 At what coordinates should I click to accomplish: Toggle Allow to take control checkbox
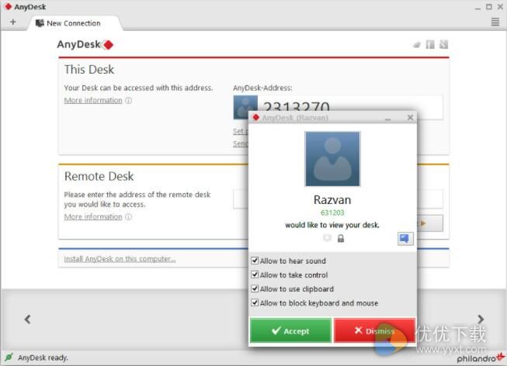click(x=255, y=275)
